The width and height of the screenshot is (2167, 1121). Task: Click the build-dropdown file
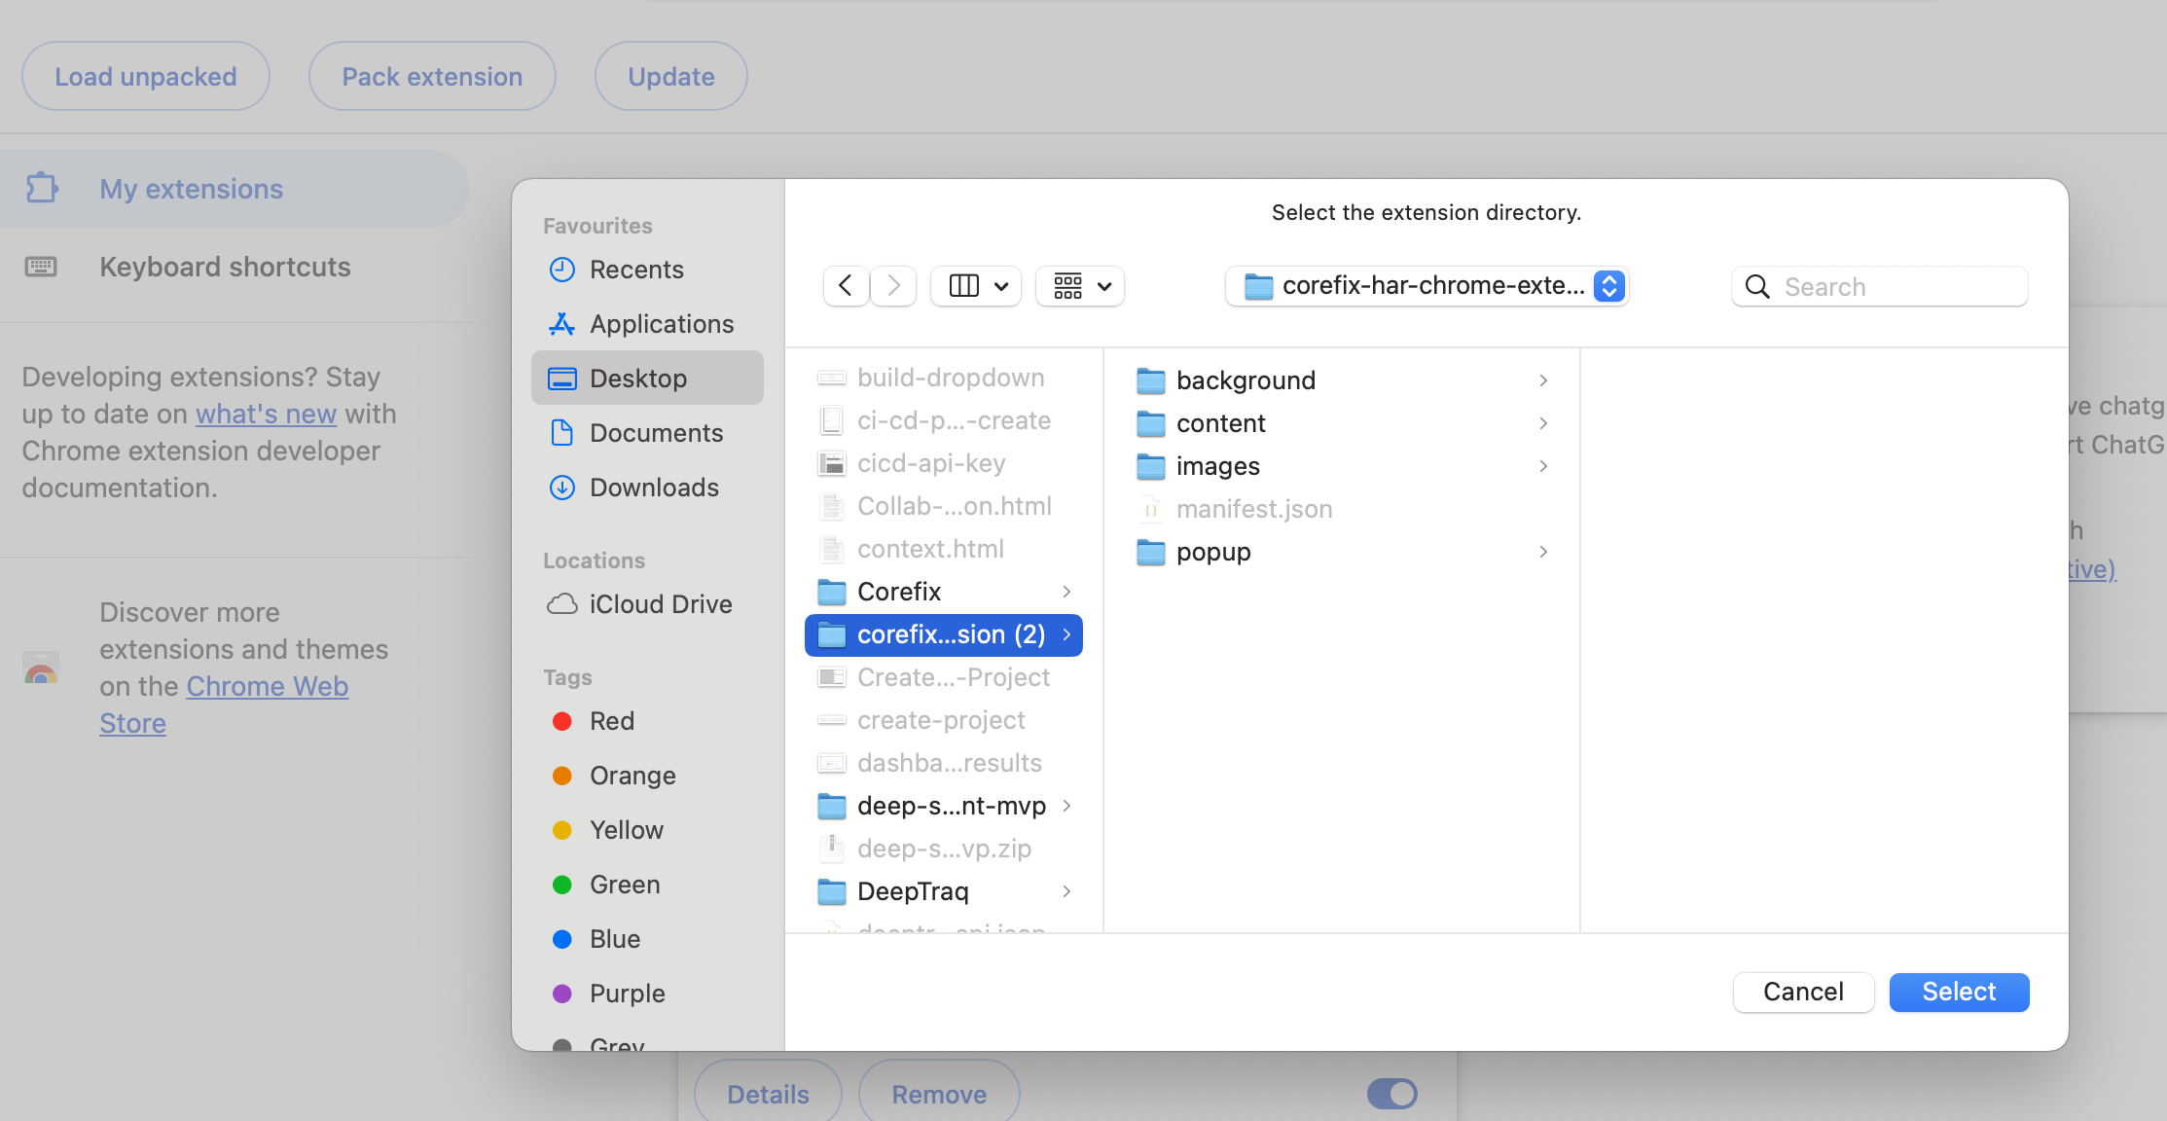[x=944, y=378]
